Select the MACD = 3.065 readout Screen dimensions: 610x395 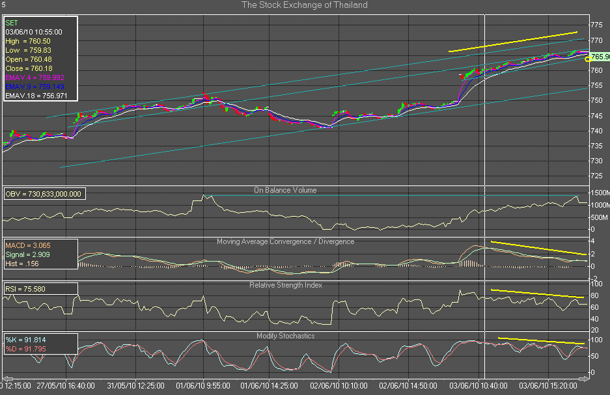click(28, 246)
